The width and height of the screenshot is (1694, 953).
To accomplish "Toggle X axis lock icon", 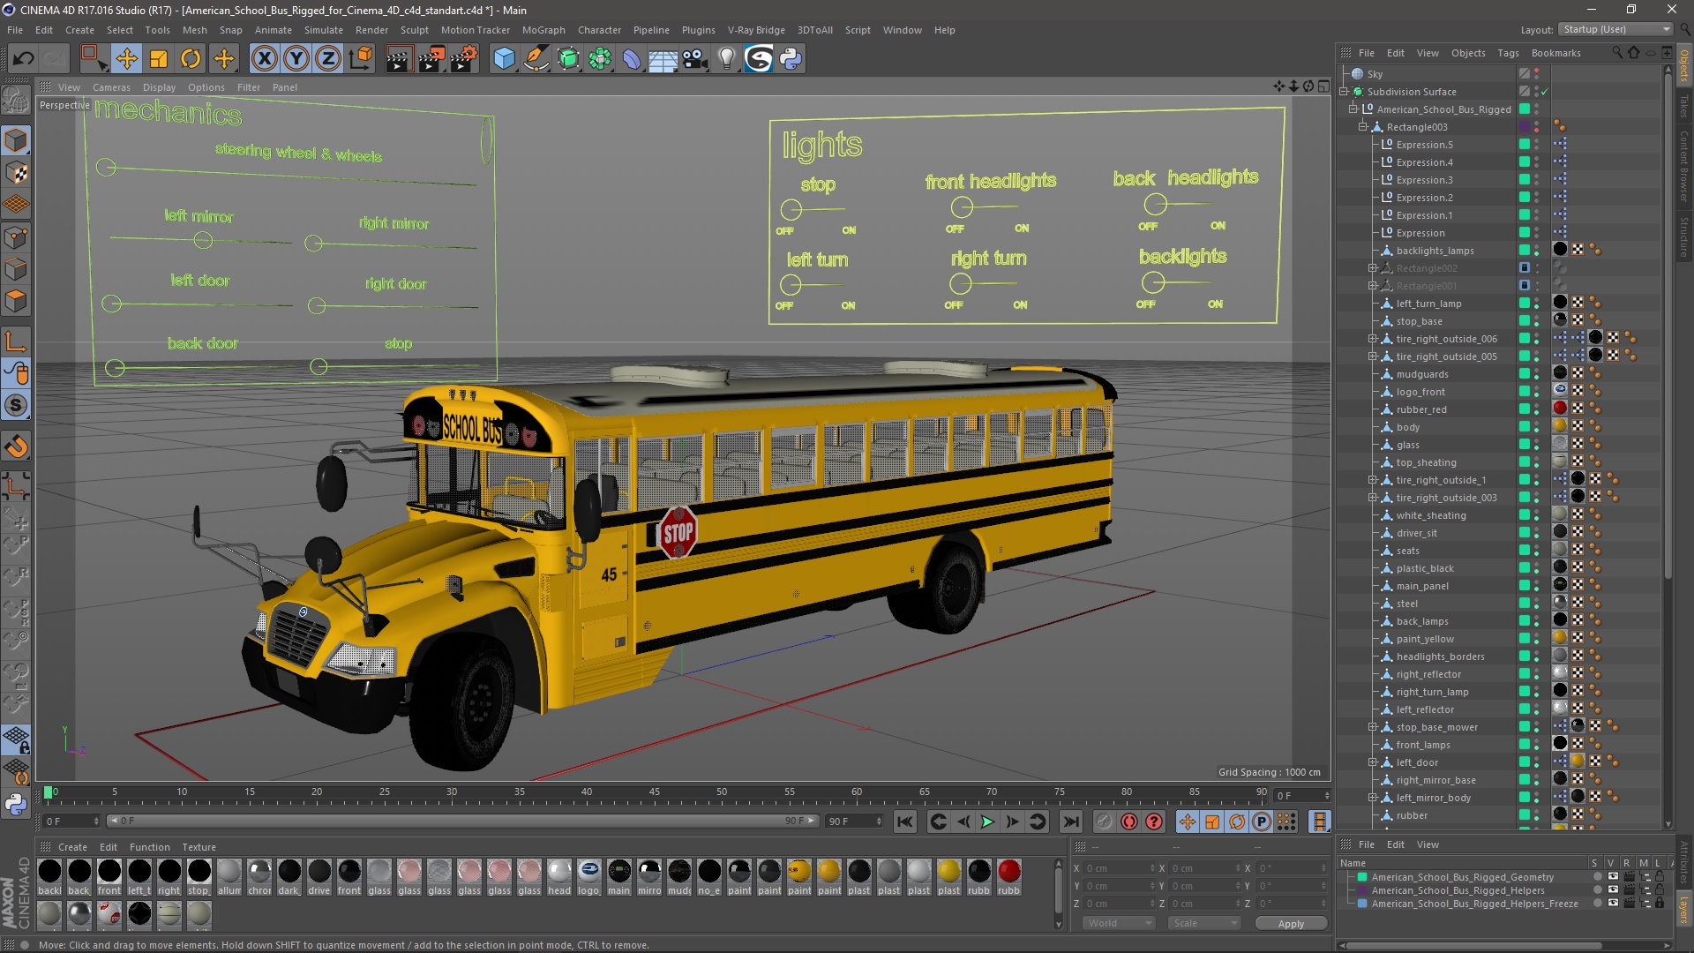I will pos(264,59).
